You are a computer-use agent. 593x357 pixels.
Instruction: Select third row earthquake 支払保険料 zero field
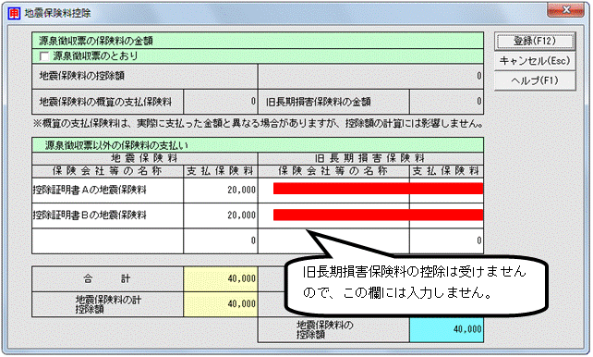click(x=221, y=240)
